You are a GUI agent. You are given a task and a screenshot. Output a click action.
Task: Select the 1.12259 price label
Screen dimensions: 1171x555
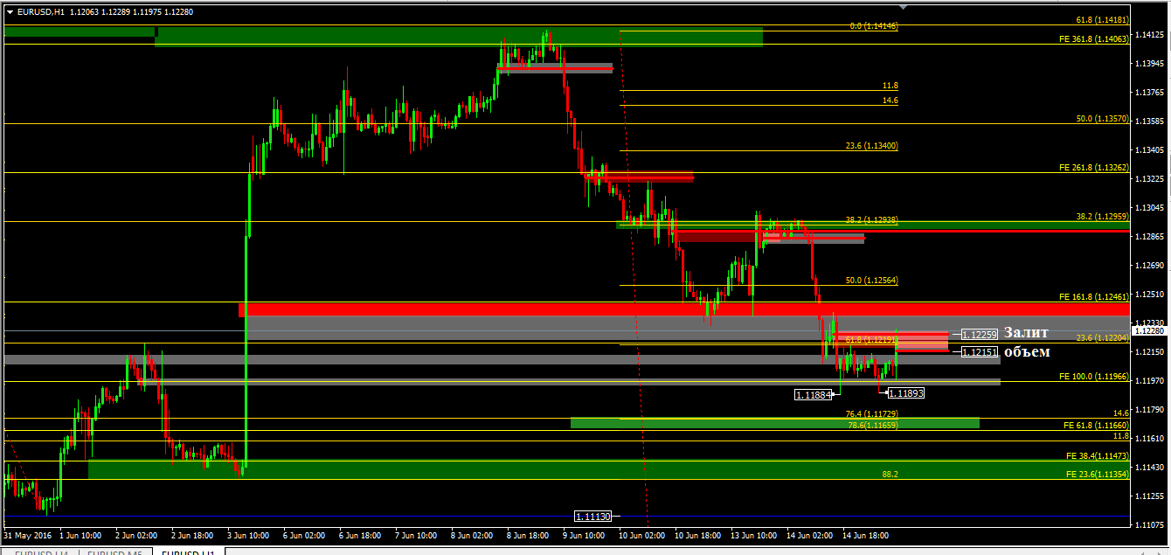[980, 335]
